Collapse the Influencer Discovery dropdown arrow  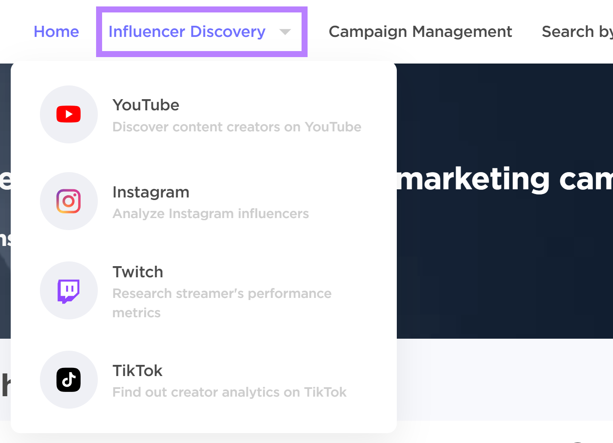[286, 32]
